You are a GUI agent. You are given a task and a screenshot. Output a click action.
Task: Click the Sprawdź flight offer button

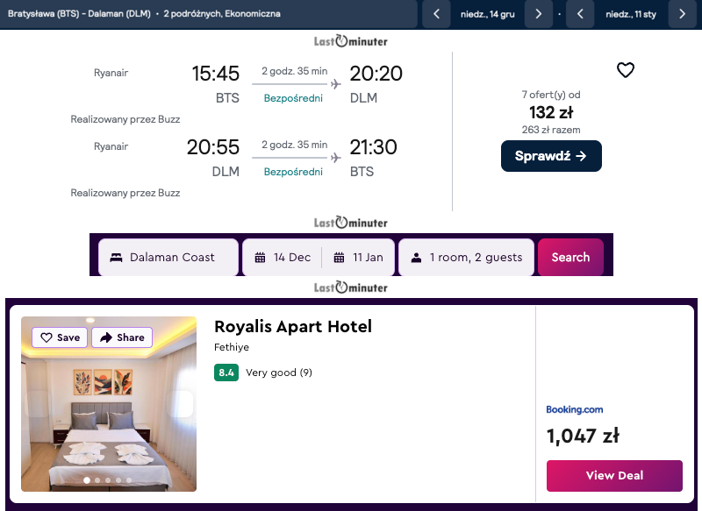551,156
